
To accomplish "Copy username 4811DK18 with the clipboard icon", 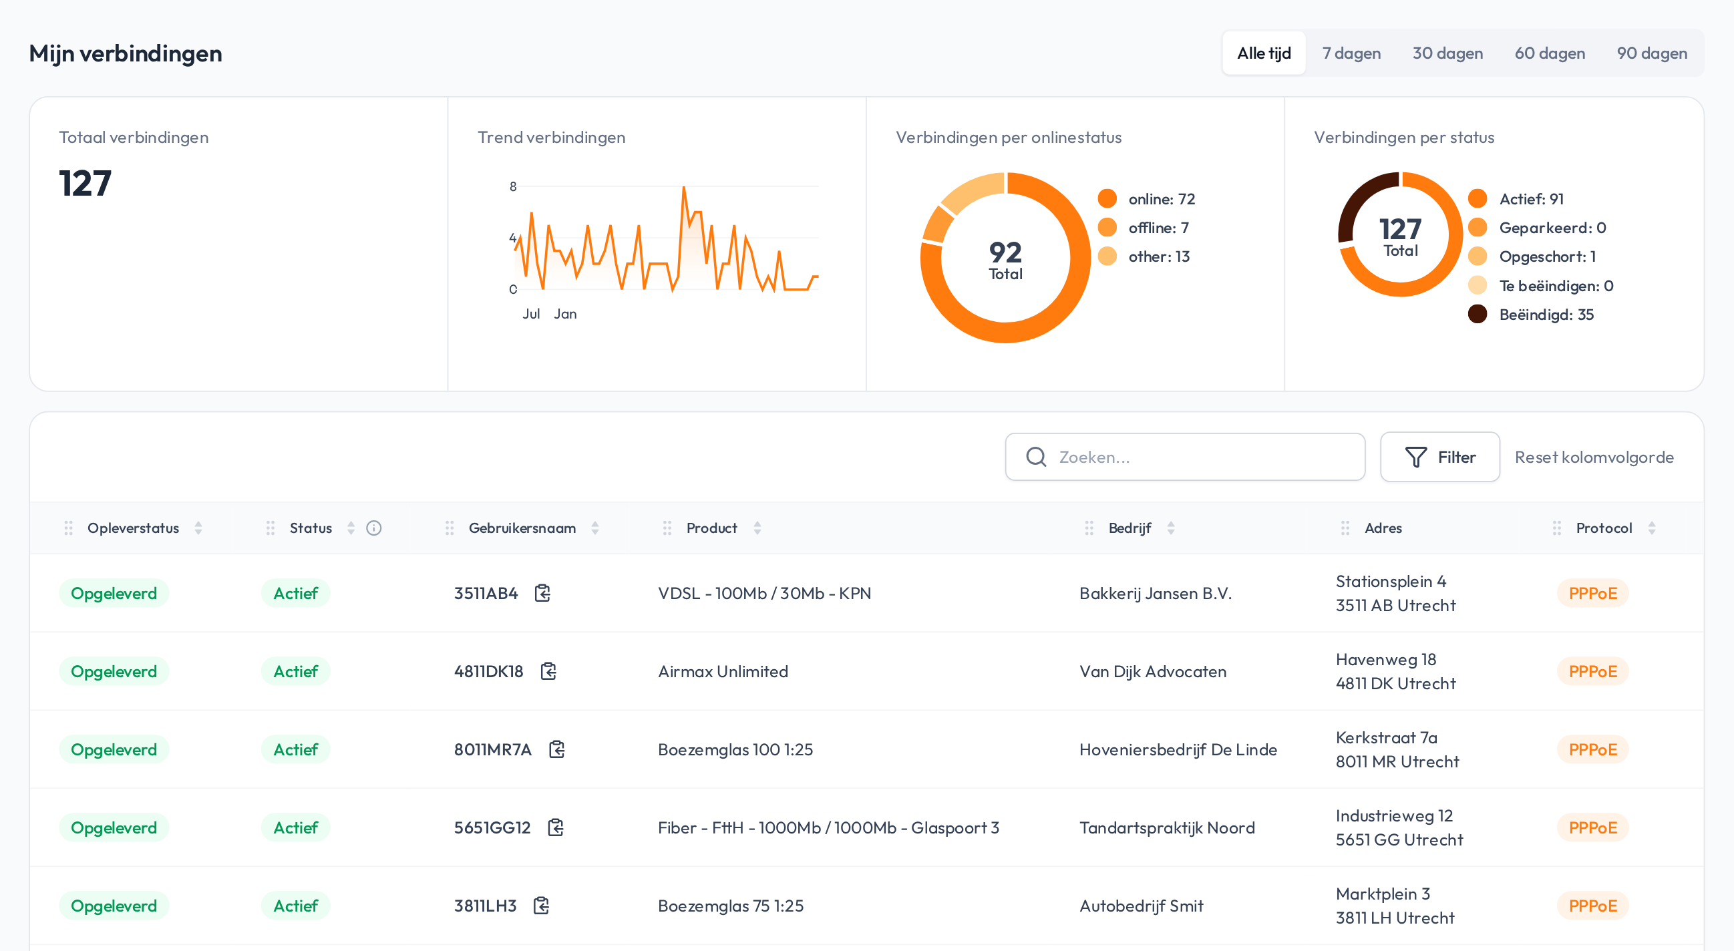I will 548,671.
